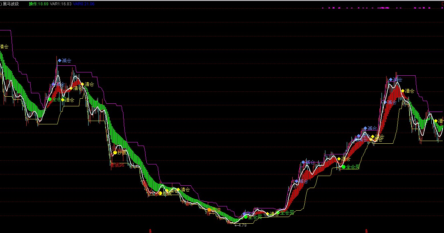444x233 pixels.
Task: Click 清仓 diamond directly above highest 全仓买 label
Action: click(x=339, y=159)
